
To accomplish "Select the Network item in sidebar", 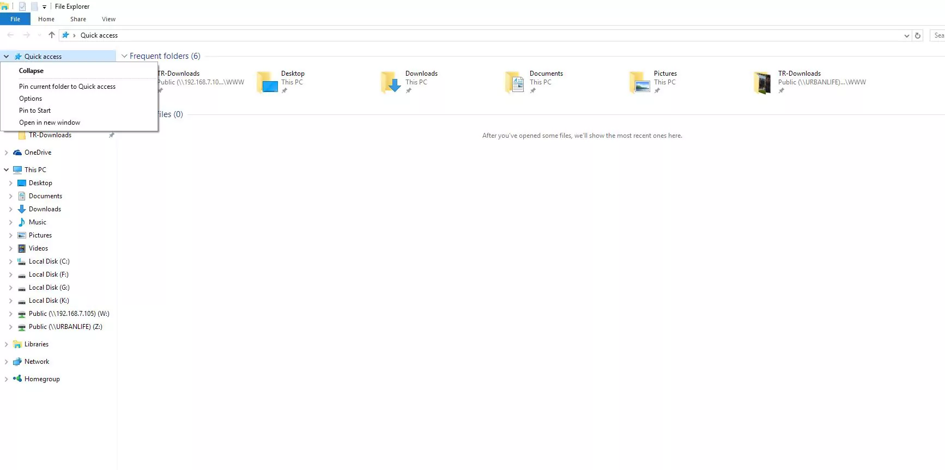I will pyautogui.click(x=37, y=362).
